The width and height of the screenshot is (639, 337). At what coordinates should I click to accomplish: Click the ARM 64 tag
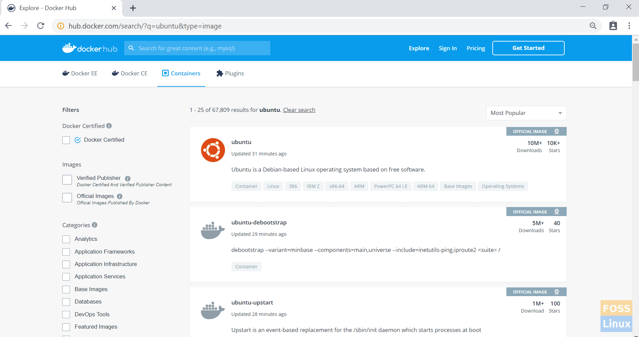(x=426, y=186)
